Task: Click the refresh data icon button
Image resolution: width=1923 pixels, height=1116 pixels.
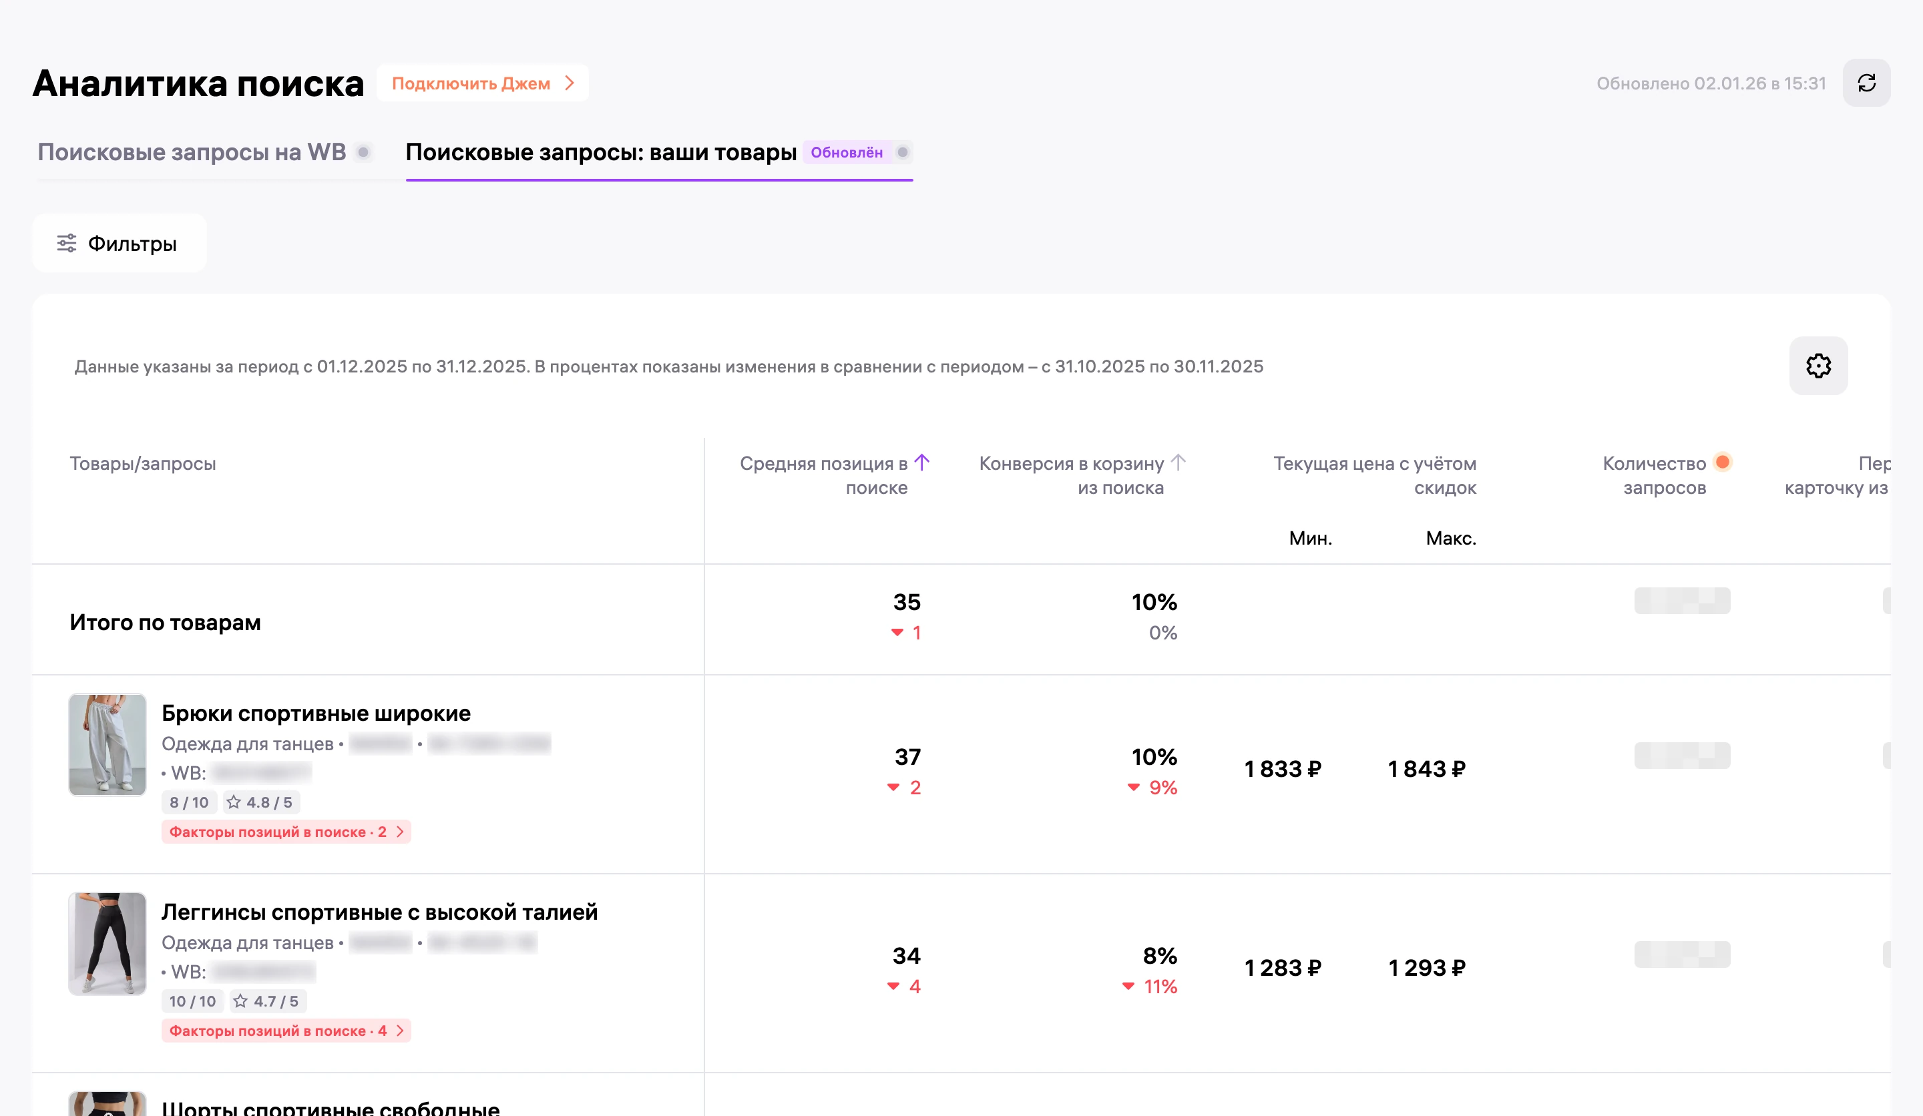Action: click(x=1866, y=82)
